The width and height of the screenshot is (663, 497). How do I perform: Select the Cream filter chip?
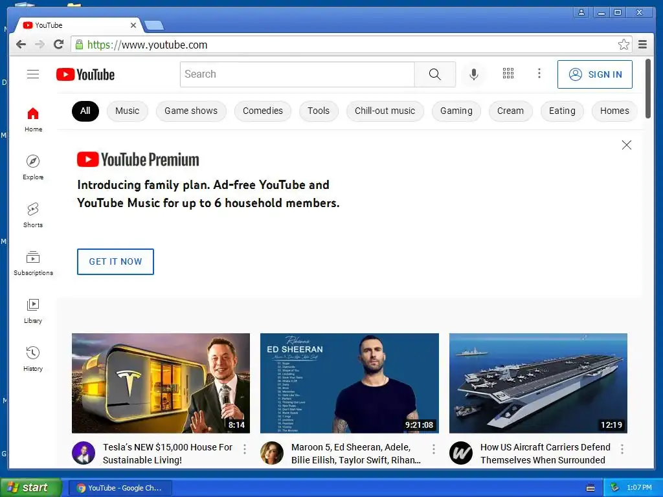[x=510, y=111]
